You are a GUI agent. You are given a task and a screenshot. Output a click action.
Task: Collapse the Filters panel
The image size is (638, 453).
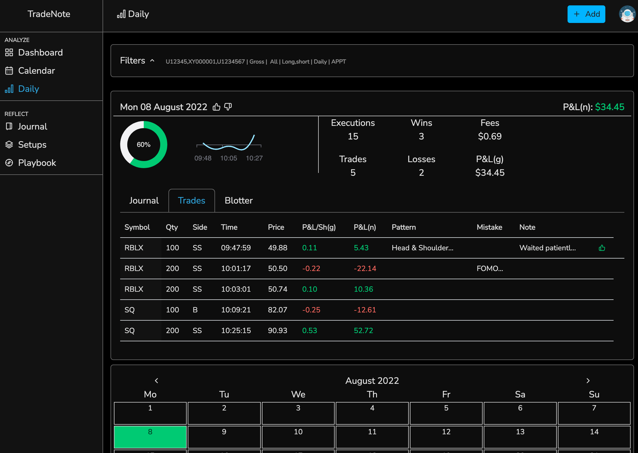[152, 60]
